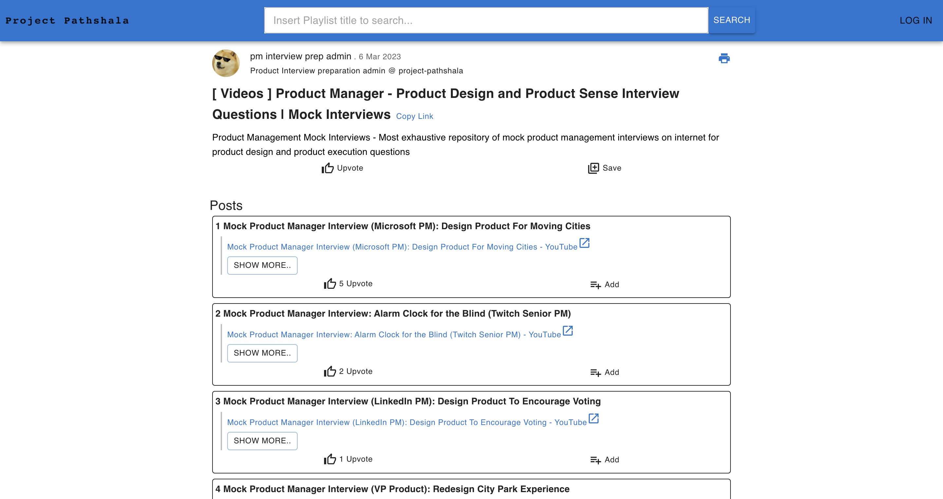This screenshot has width=943, height=499.
Task: Expand SHOW MORE on Moving Cities post
Action: [x=262, y=266]
